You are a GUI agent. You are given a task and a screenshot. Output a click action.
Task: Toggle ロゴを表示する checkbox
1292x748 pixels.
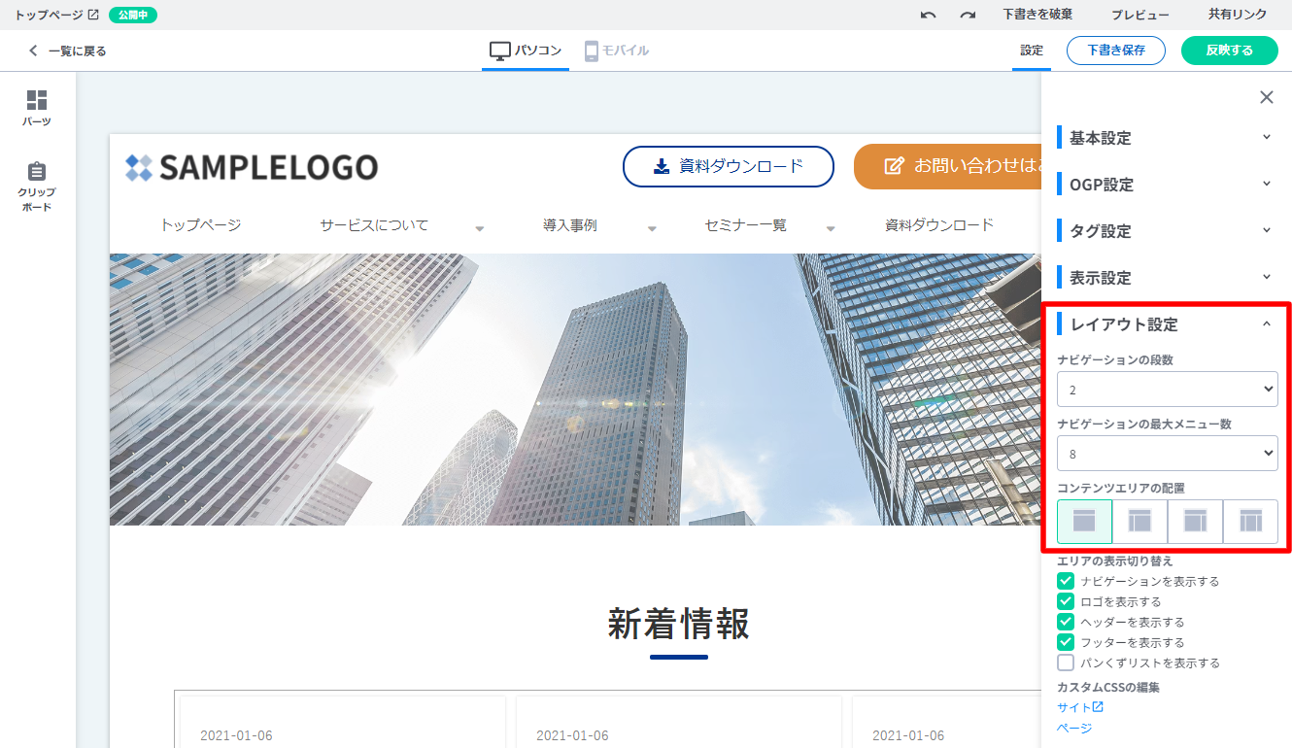click(x=1066, y=601)
